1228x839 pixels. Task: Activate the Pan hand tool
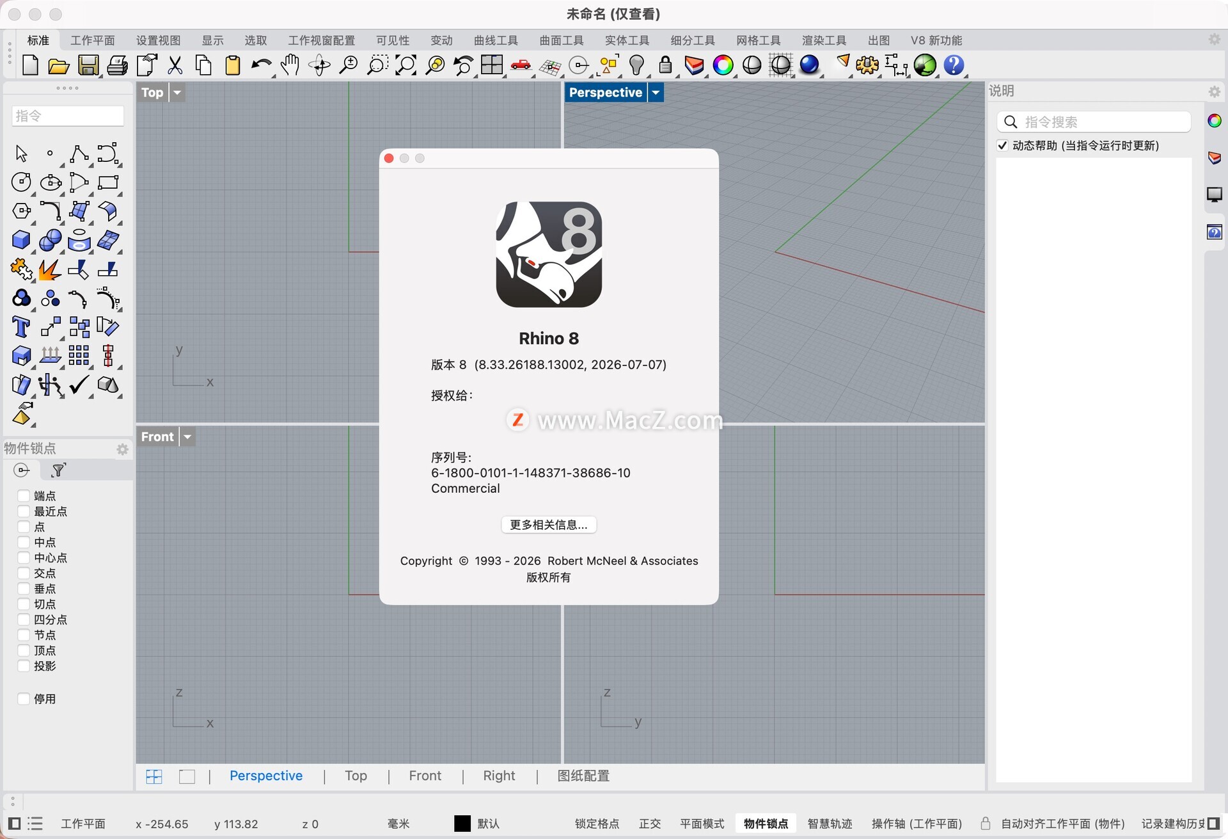point(290,65)
